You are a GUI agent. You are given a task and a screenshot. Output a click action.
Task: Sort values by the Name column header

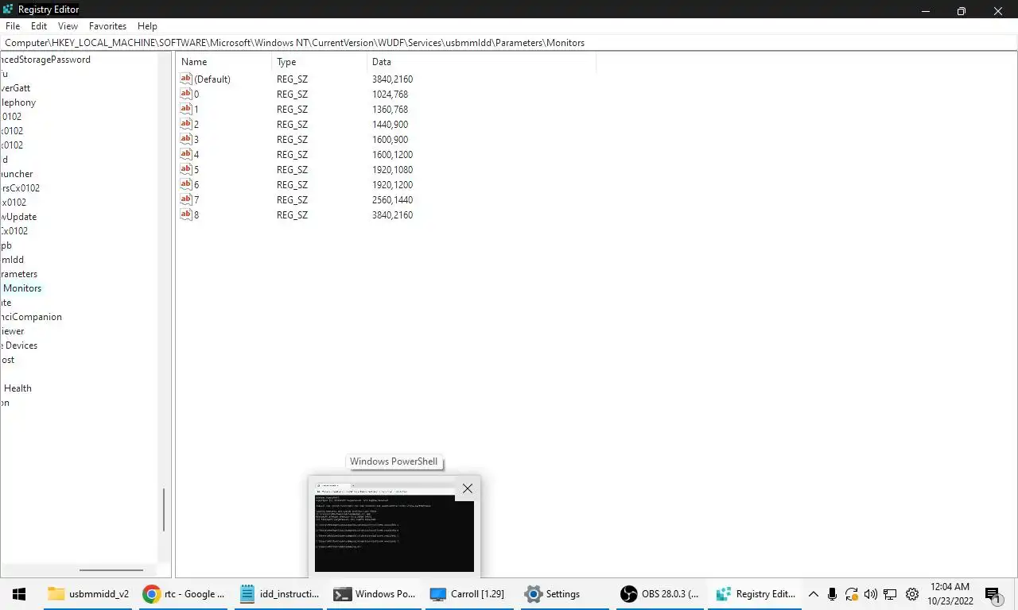(x=223, y=62)
